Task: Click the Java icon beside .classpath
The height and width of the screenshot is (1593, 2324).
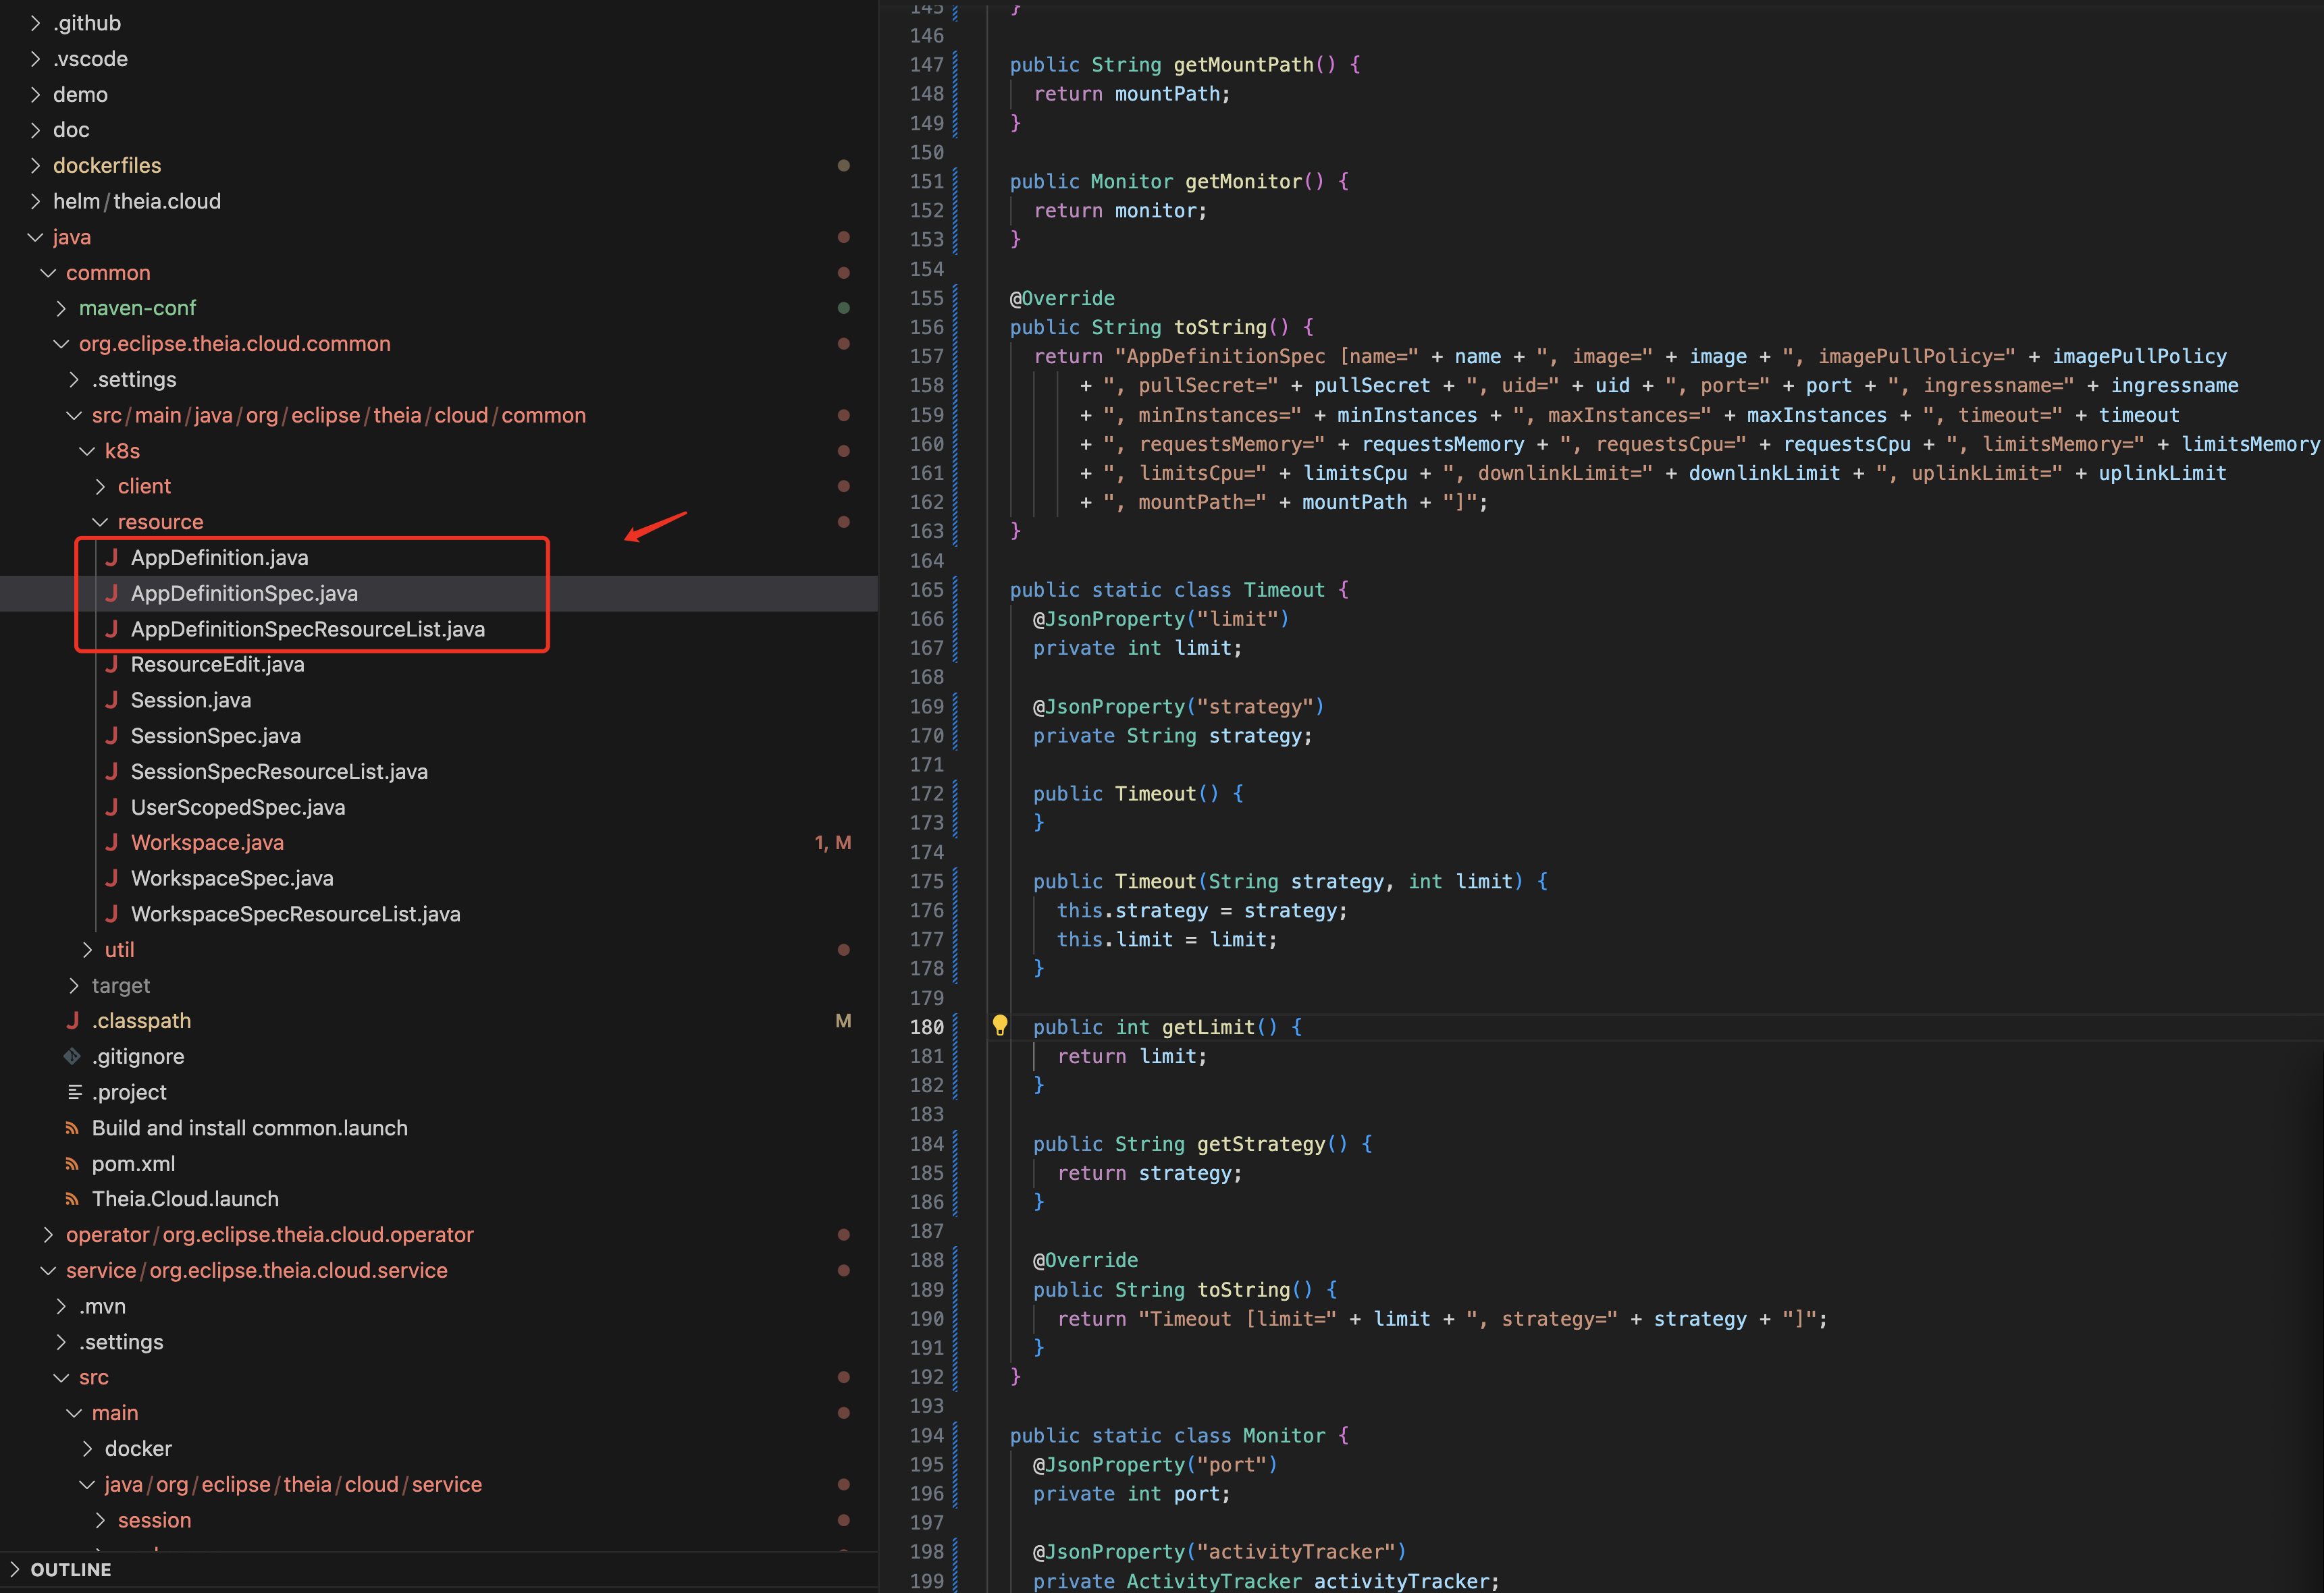Action: pyautogui.click(x=72, y=1020)
